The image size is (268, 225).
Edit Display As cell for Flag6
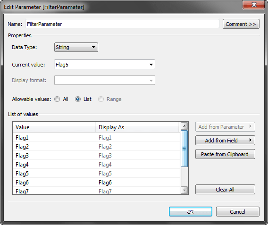tap(138, 183)
